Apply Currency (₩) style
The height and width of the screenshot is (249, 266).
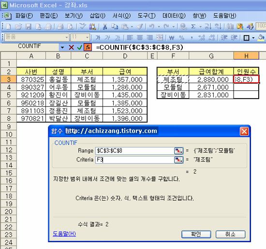pos(172,38)
